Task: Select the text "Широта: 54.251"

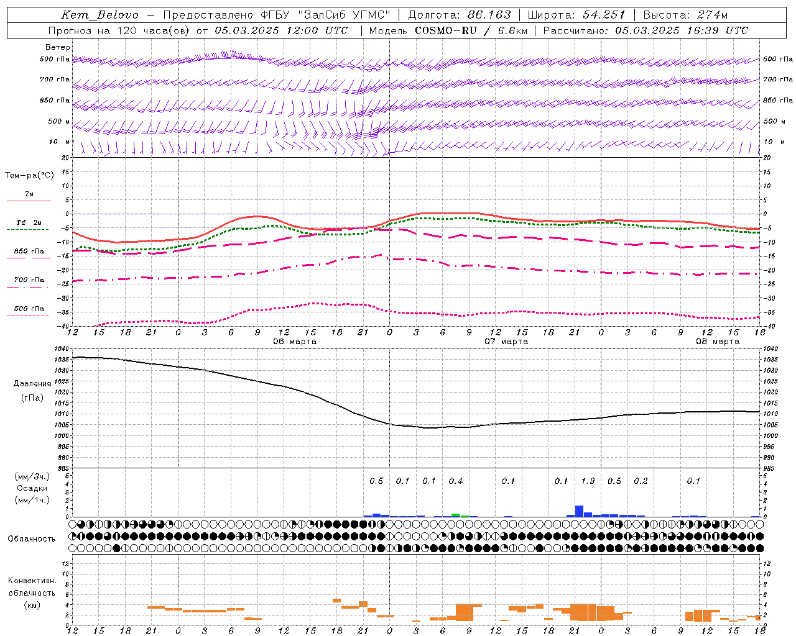Action: [x=576, y=15]
